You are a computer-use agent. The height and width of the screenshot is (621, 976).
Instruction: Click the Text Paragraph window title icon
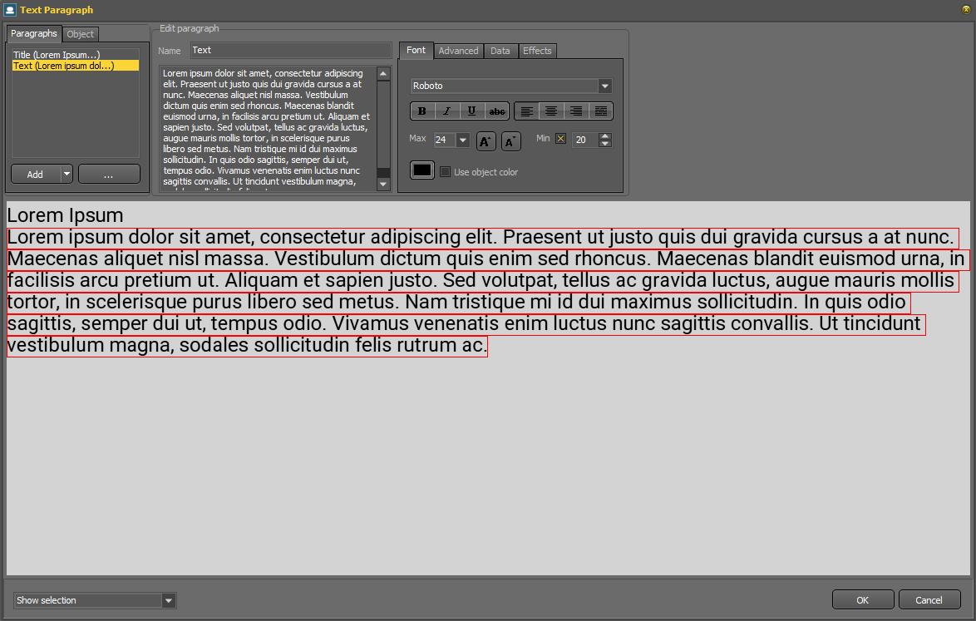pos(10,10)
